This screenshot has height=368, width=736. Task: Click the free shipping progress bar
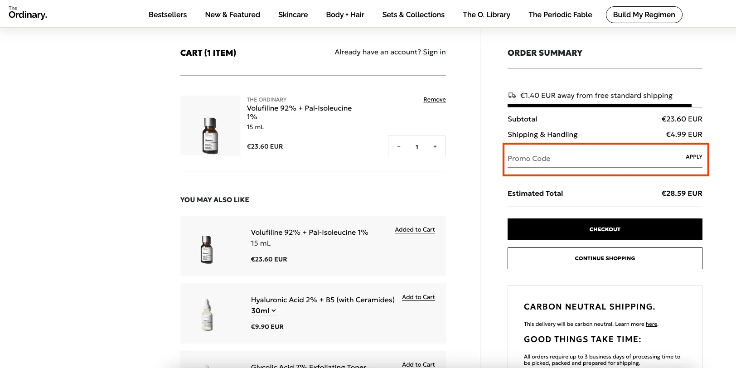click(x=605, y=106)
